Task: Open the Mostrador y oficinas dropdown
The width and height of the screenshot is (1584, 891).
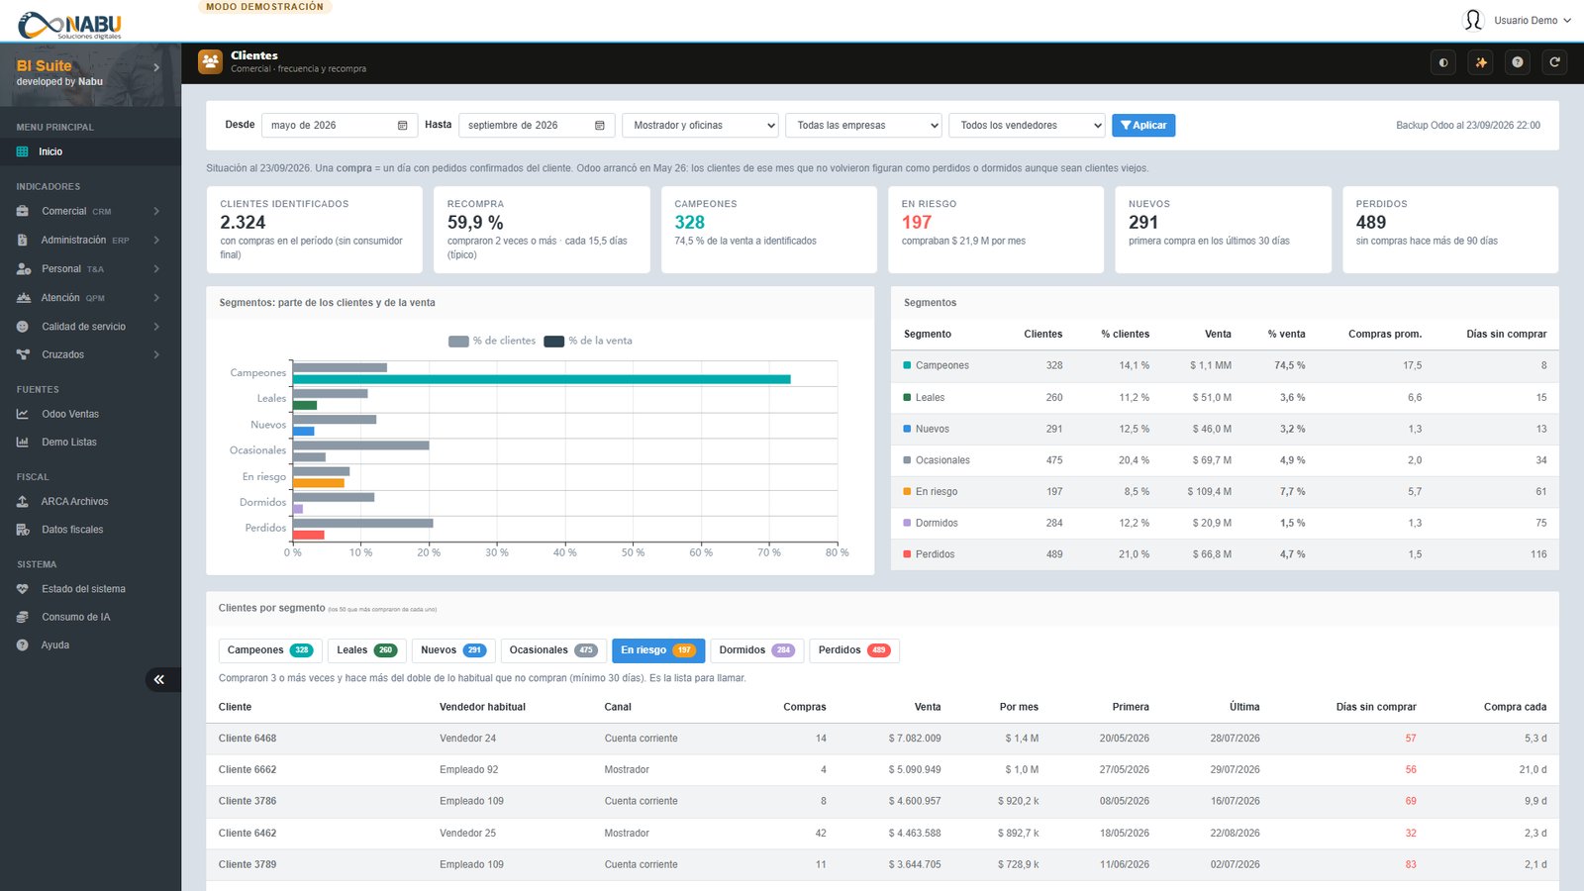Action: tap(701, 126)
